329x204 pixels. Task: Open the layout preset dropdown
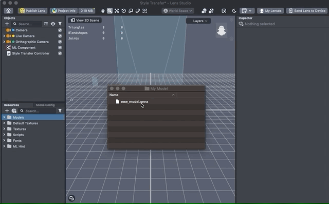coord(247,11)
